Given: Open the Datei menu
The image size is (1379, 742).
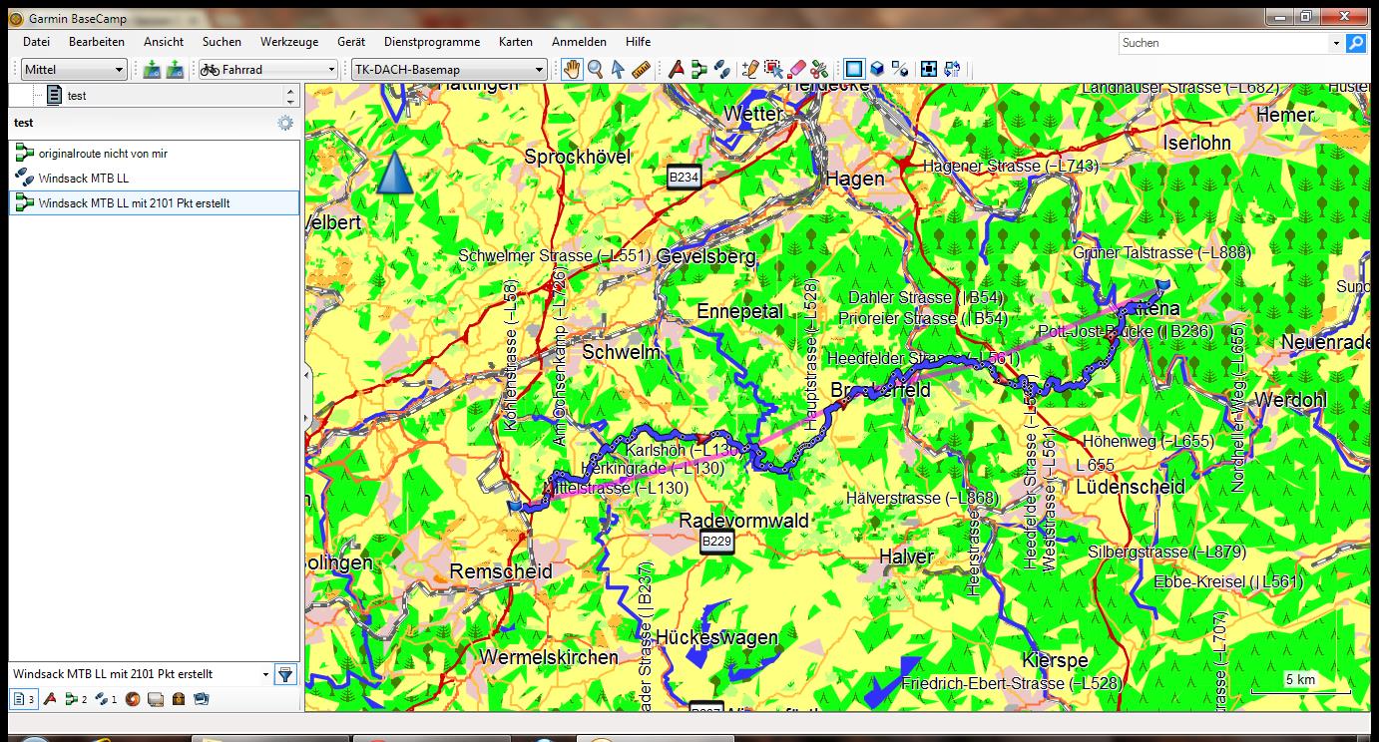Looking at the screenshot, I should tap(36, 42).
